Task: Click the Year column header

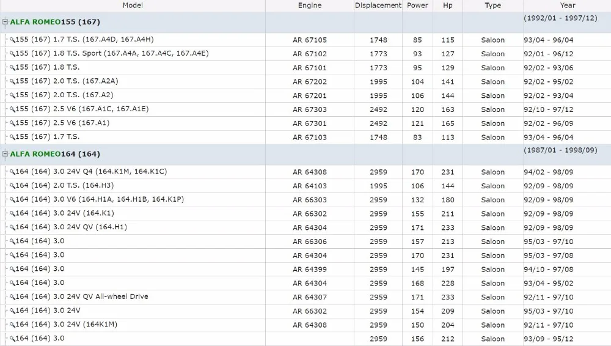Action: pyautogui.click(x=568, y=6)
